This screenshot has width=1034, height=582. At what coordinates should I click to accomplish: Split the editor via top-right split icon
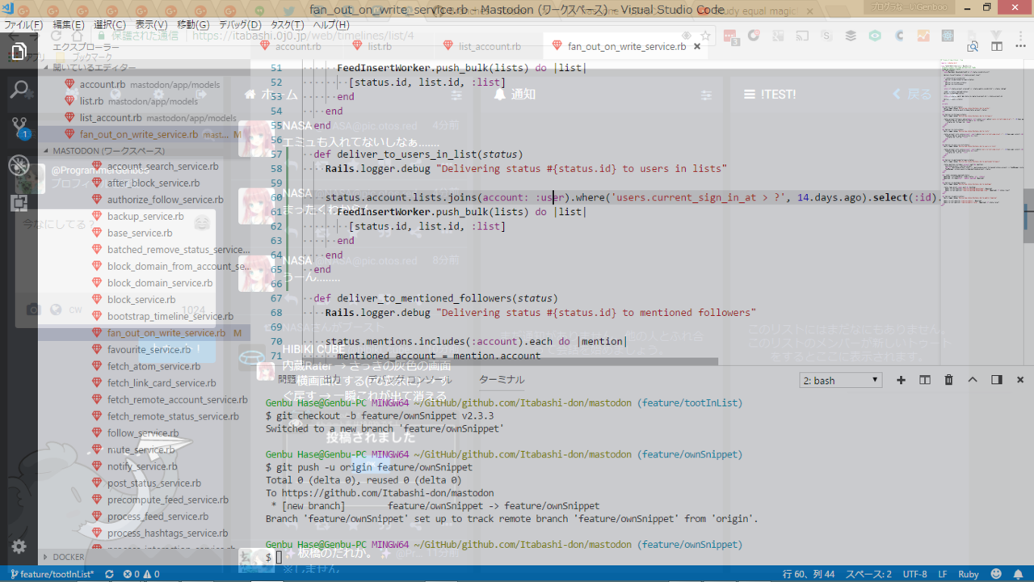997,47
